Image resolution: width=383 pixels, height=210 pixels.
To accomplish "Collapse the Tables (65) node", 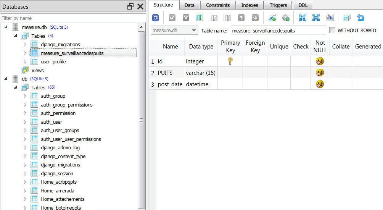I will click(15, 87).
